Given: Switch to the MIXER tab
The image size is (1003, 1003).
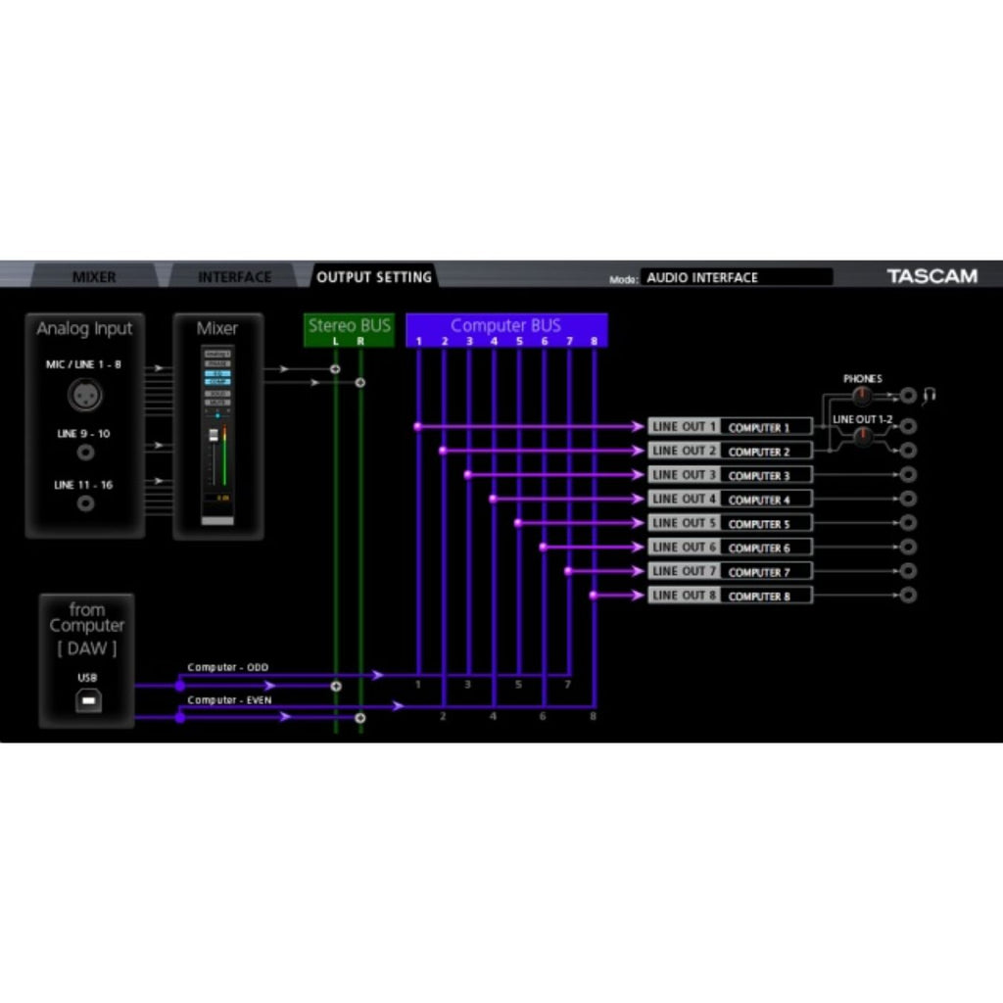Looking at the screenshot, I should pyautogui.click(x=94, y=277).
